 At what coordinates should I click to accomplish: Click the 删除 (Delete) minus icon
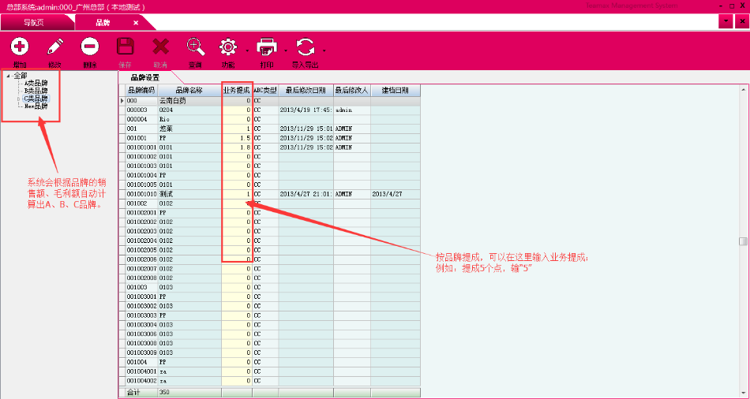tap(90, 47)
